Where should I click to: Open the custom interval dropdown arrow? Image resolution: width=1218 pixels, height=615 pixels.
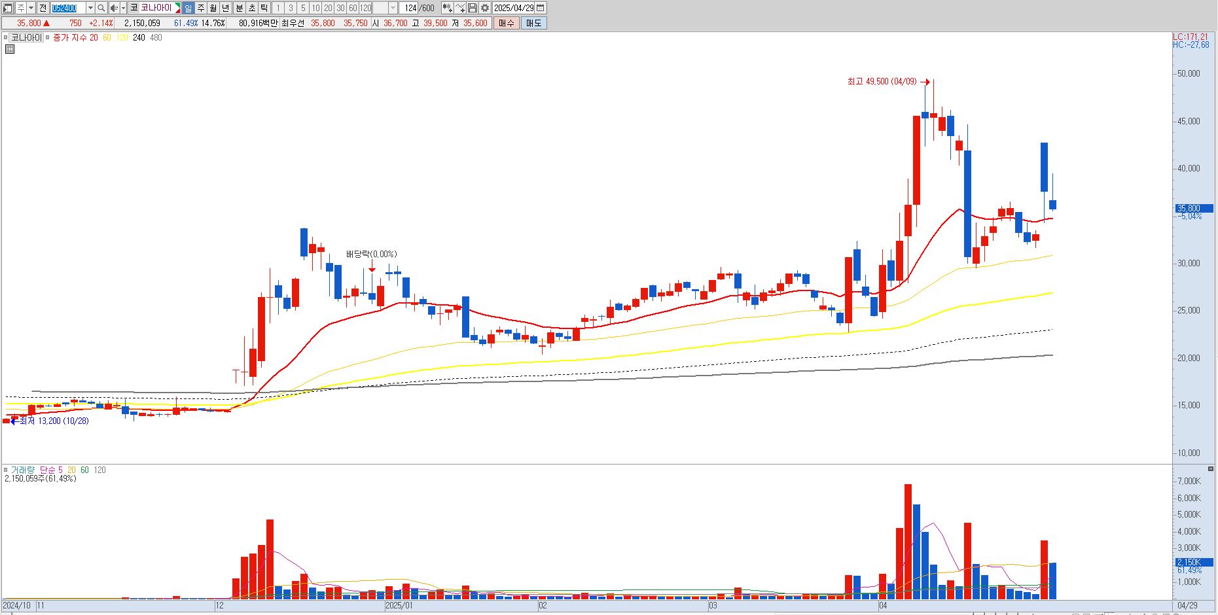tap(393, 8)
